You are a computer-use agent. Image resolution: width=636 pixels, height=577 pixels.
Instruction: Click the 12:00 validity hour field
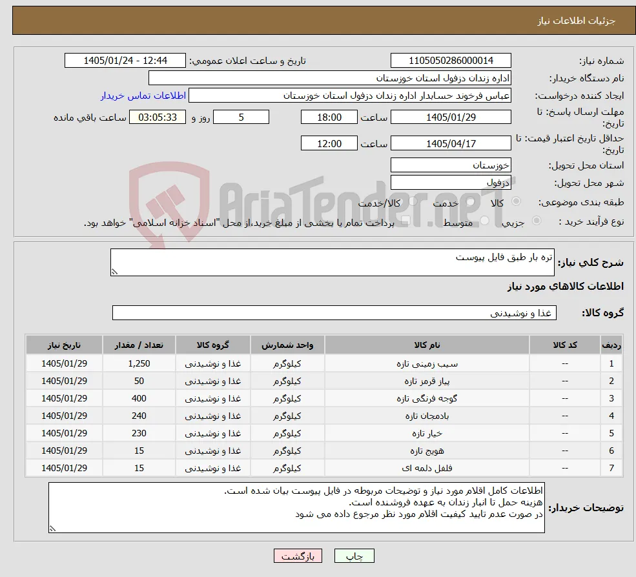tap(329, 143)
